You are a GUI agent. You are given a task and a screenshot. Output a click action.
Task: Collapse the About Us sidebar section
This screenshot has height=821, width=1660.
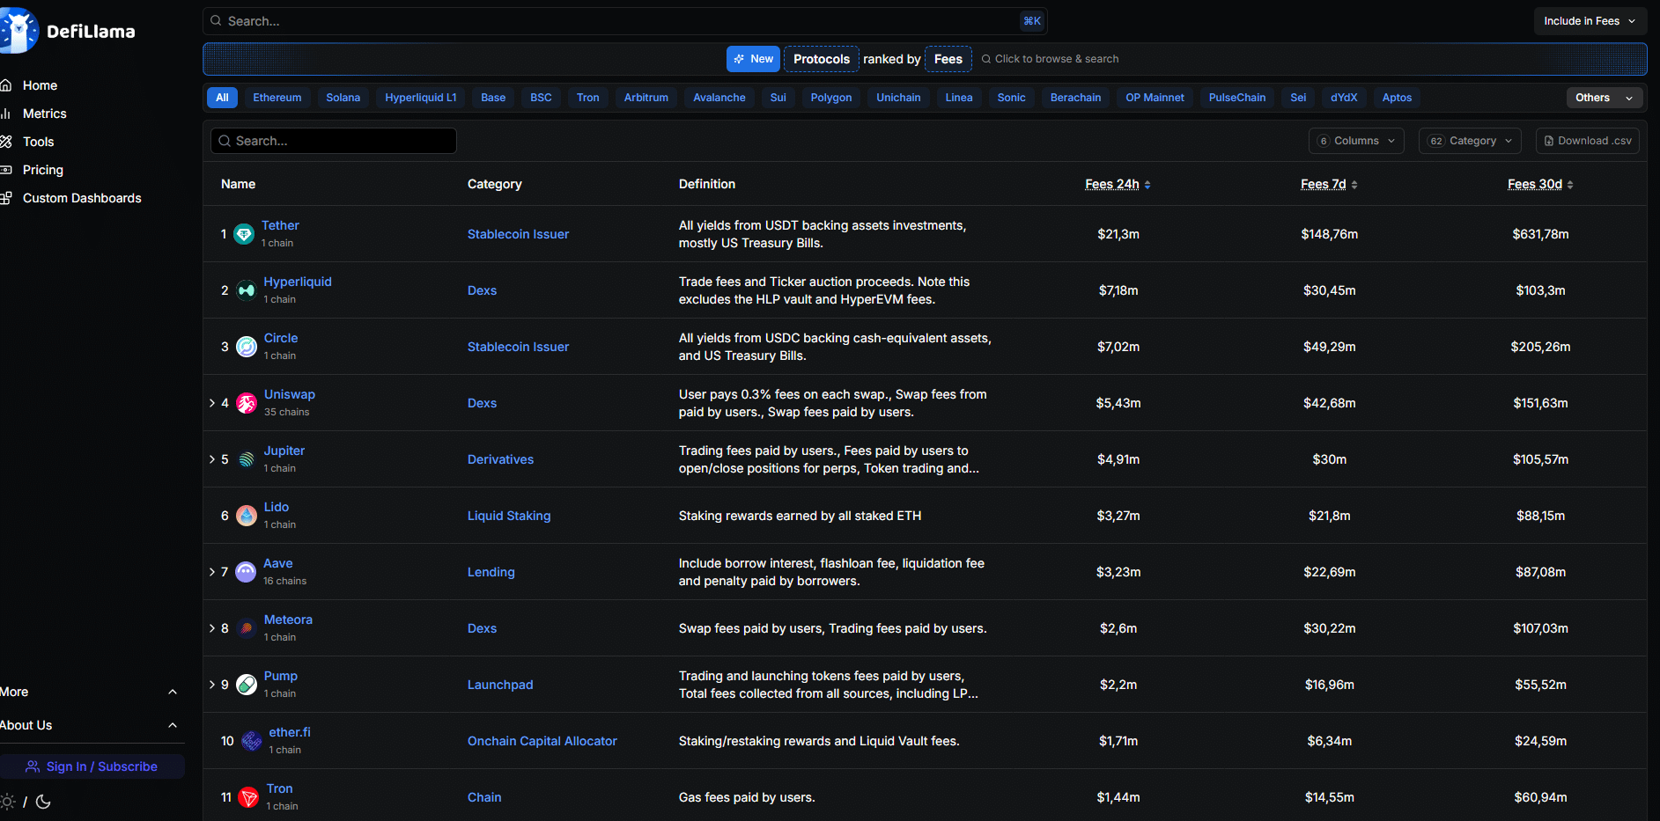(173, 725)
